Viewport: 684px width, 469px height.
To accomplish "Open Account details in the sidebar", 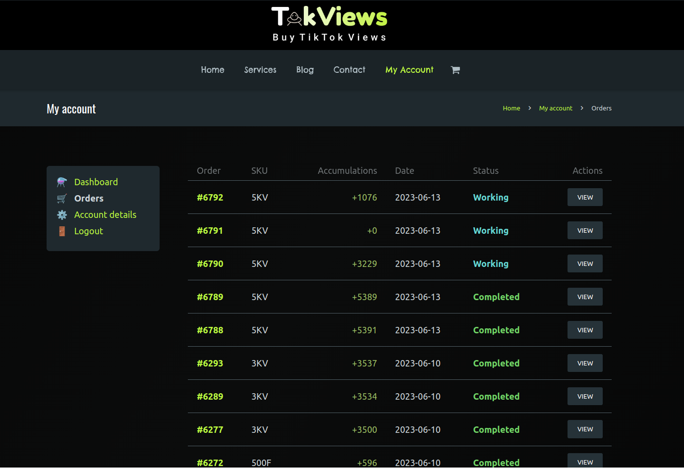I will pos(105,215).
